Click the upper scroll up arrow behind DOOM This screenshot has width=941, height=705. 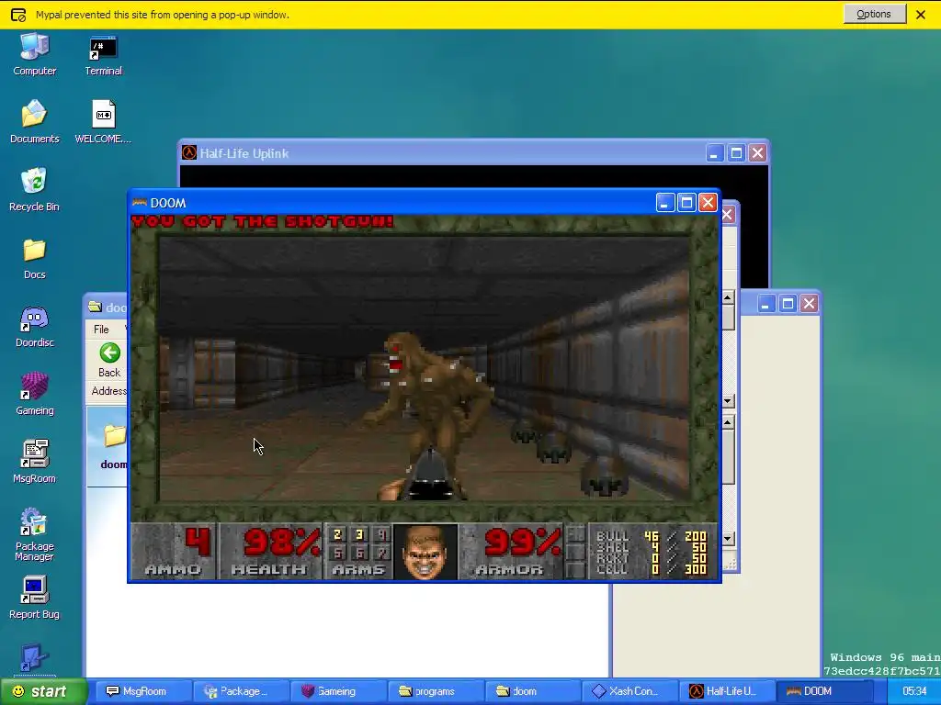pos(728,297)
